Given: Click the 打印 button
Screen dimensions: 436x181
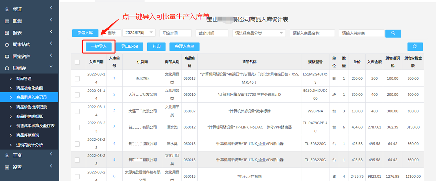Looking at the screenshot, I should pyautogui.click(x=157, y=47).
